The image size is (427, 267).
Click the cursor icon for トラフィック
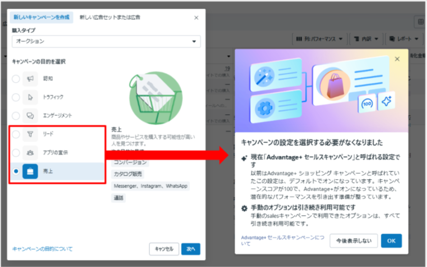[30, 97]
